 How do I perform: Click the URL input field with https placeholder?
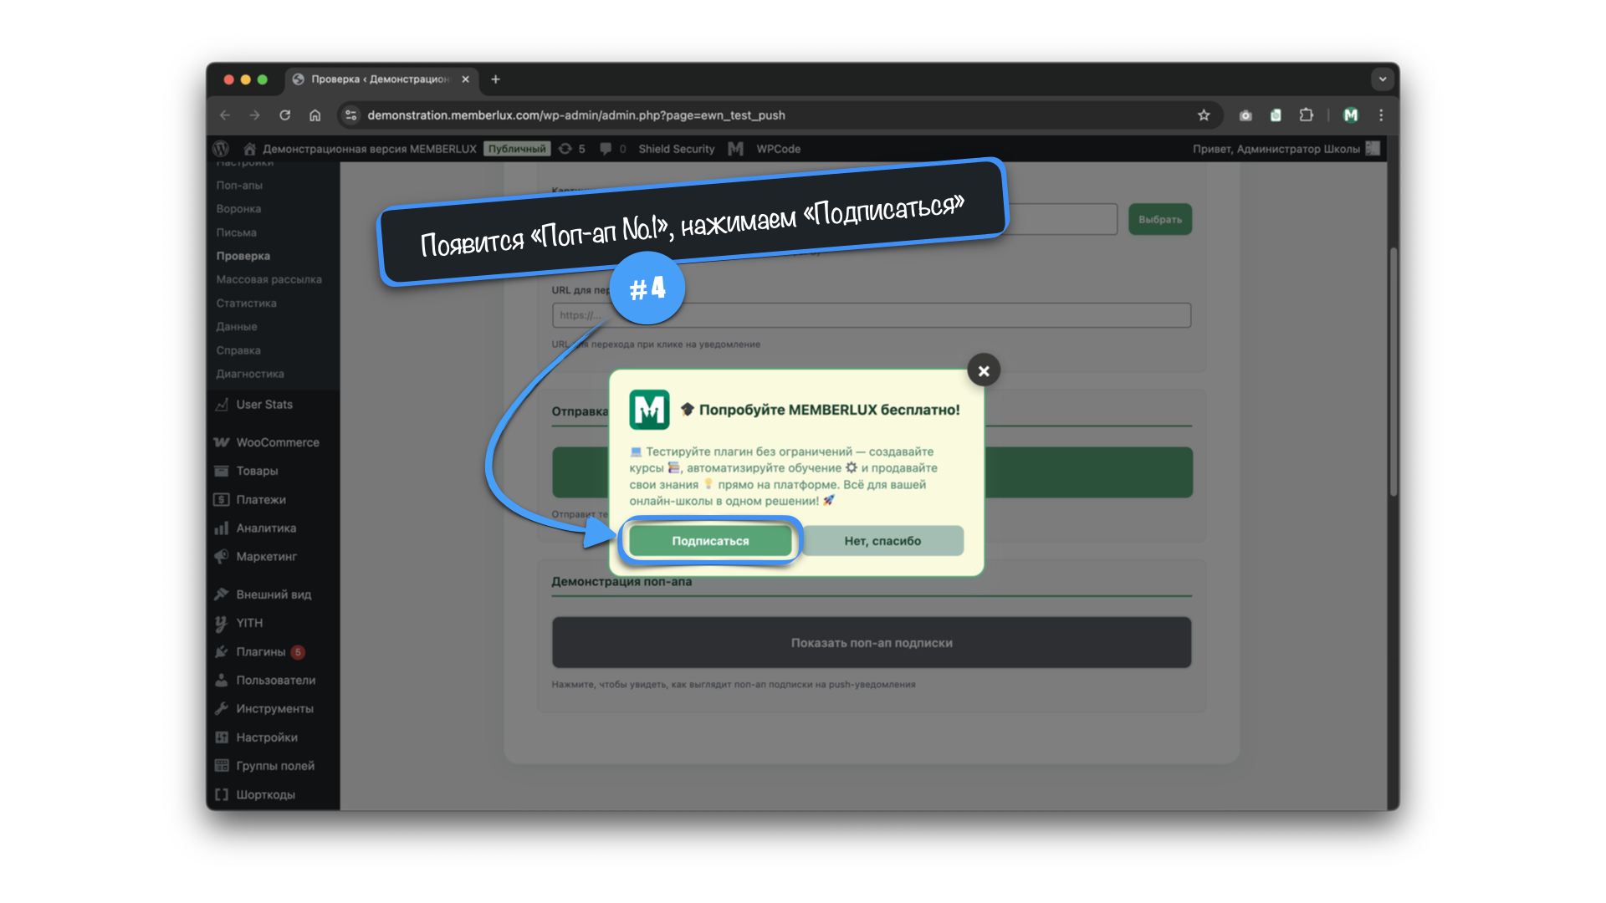[x=871, y=315]
